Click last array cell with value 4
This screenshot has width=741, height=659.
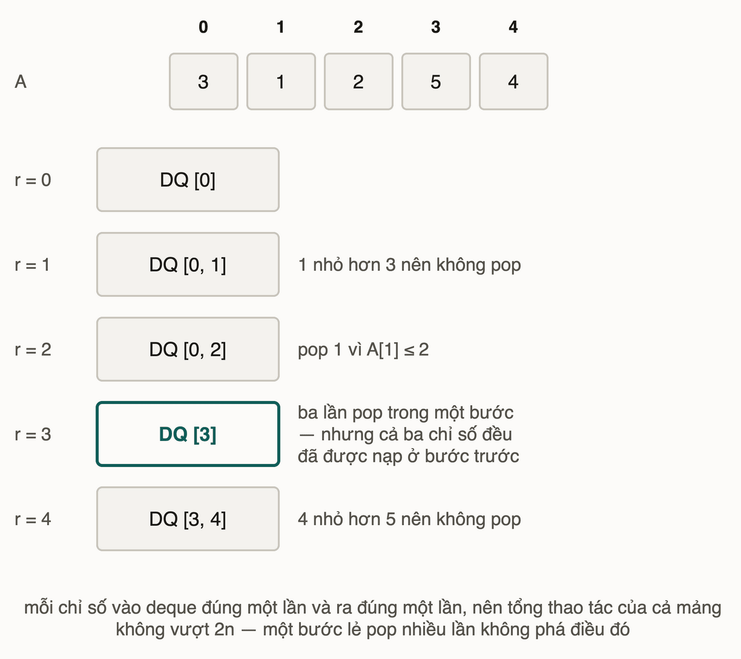[x=513, y=82]
